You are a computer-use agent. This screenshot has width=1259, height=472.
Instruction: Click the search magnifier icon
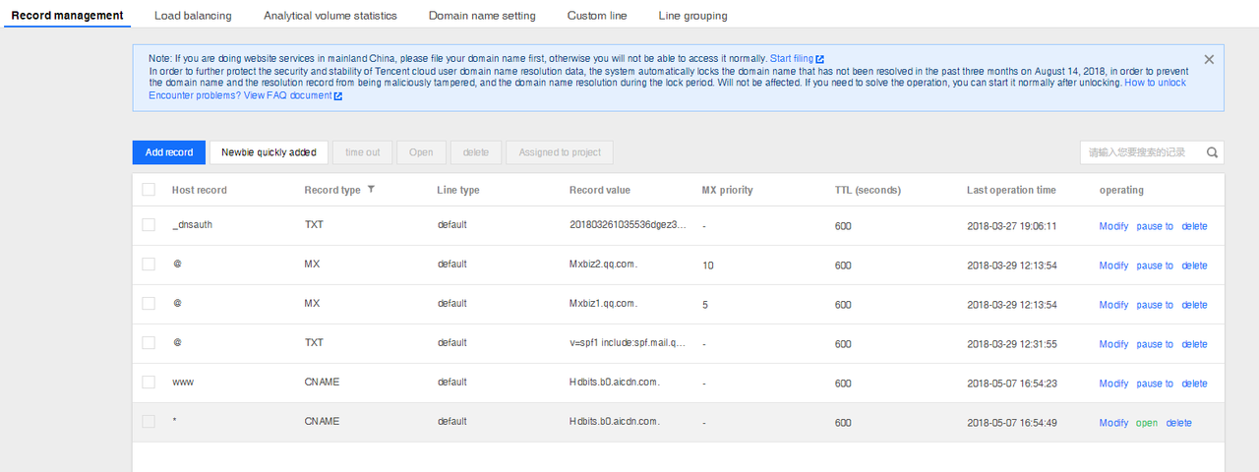coord(1213,152)
